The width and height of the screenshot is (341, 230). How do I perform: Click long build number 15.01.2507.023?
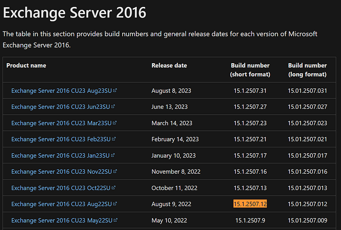pos(307,123)
